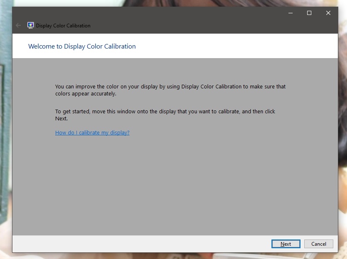
Task: Click paragraph starting 'You can improve the color'
Action: point(171,90)
